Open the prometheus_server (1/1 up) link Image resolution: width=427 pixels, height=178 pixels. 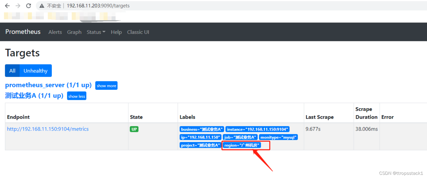click(x=48, y=85)
